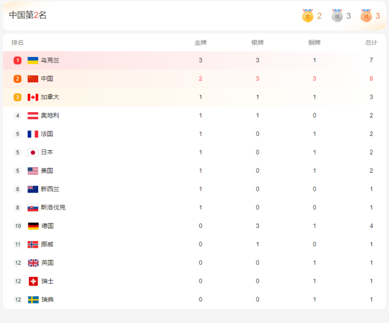Image resolution: width=389 pixels, height=323 pixels.
Task: Click the China flag icon
Action: 33,79
